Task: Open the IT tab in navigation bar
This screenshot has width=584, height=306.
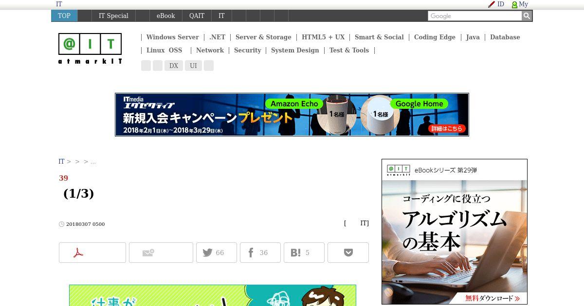Action: tap(221, 16)
